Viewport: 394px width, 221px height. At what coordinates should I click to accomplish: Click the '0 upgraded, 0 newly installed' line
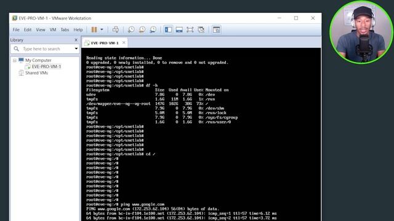(x=158, y=63)
